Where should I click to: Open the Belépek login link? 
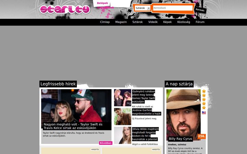pyautogui.click(x=102, y=3)
